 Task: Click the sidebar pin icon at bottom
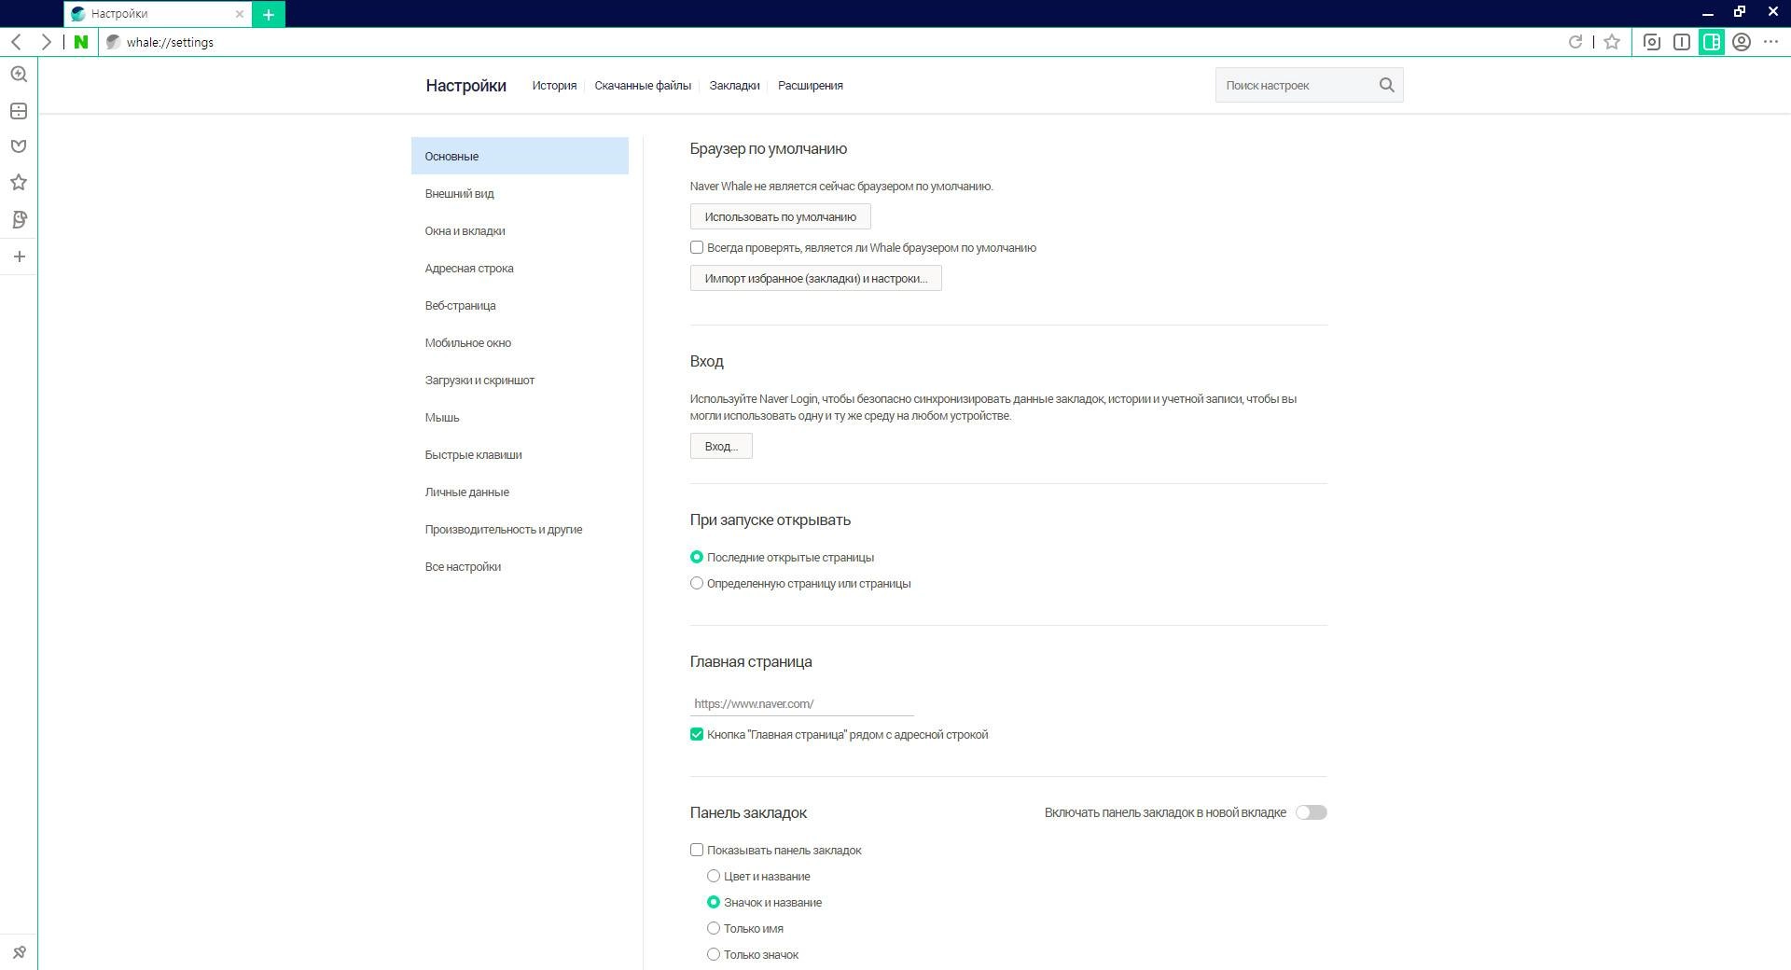point(19,952)
